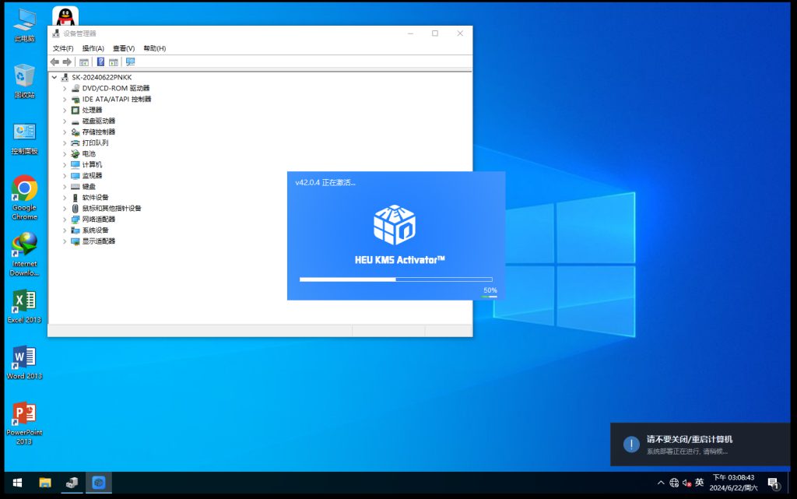Click the HEU KMS Activator progress bar
The image size is (797, 499).
coord(395,279)
